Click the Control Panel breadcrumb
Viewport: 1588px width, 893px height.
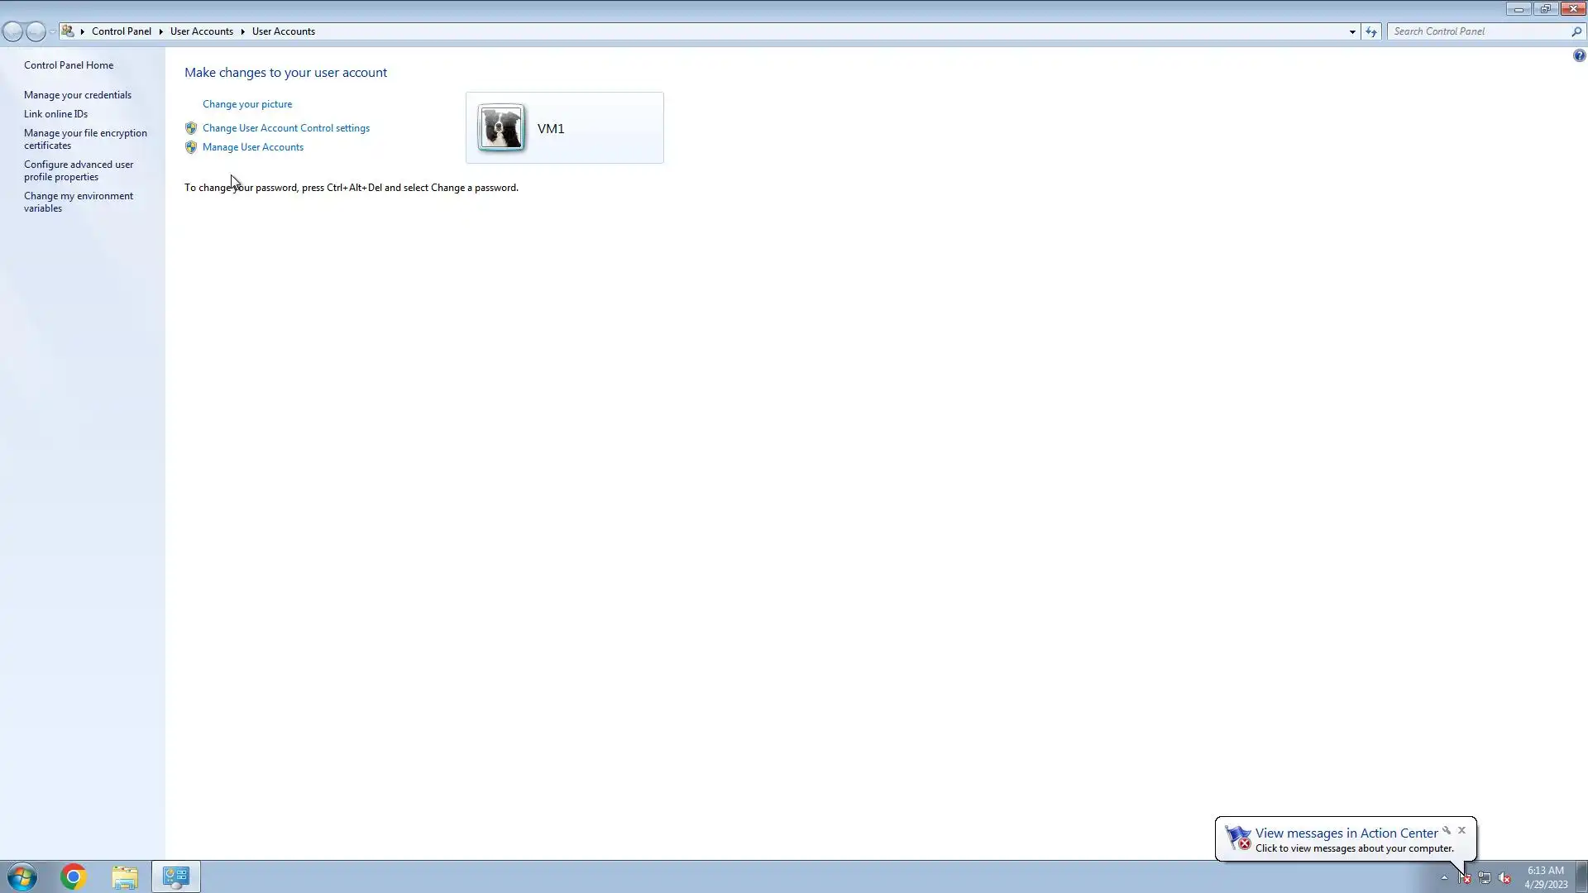[121, 31]
